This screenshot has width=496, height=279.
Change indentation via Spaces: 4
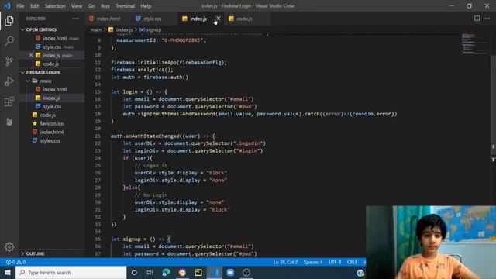coord(313,262)
